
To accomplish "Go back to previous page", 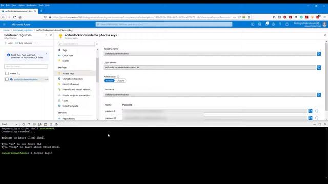I will click(x=4, y=17).
